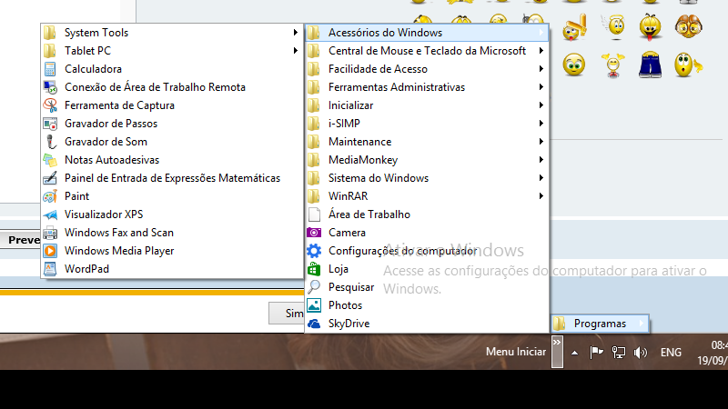
Task: Select the Inicializar text label
Action: click(x=350, y=105)
